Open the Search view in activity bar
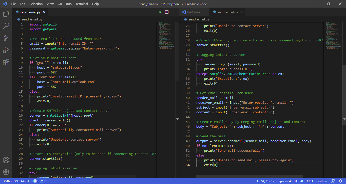This screenshot has height=184, width=346. (x=6, y=26)
